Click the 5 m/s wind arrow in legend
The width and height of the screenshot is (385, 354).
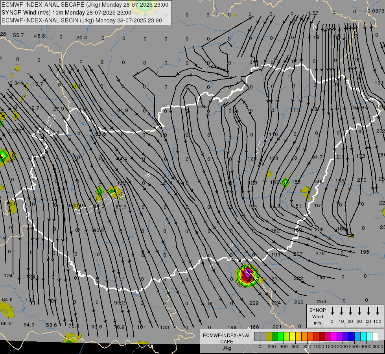332,311
